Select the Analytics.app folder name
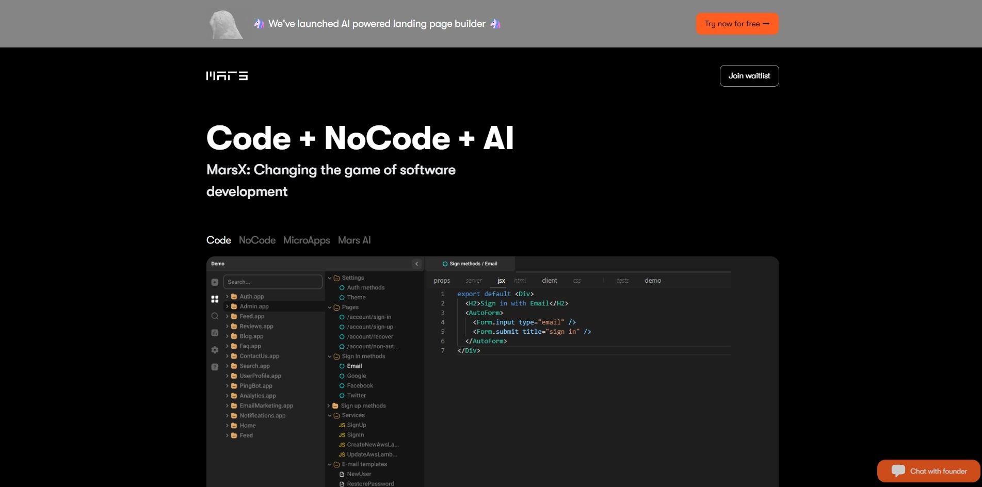Image resolution: width=982 pixels, height=487 pixels. tap(258, 396)
